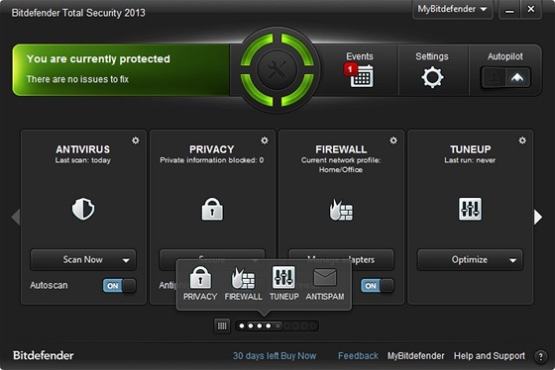Viewport: 555px width, 370px height.
Task: Select ANTISPAM envelope in popup picker
Action: point(325,283)
